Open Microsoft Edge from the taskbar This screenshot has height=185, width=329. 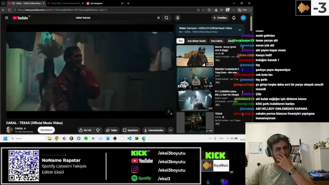pyautogui.click(x=144, y=138)
